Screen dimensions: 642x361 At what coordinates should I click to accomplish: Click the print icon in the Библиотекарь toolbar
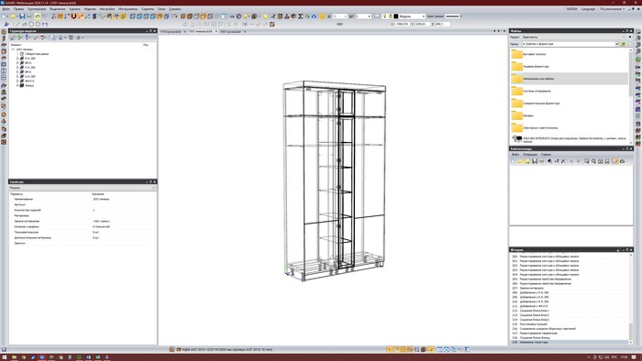click(x=541, y=161)
